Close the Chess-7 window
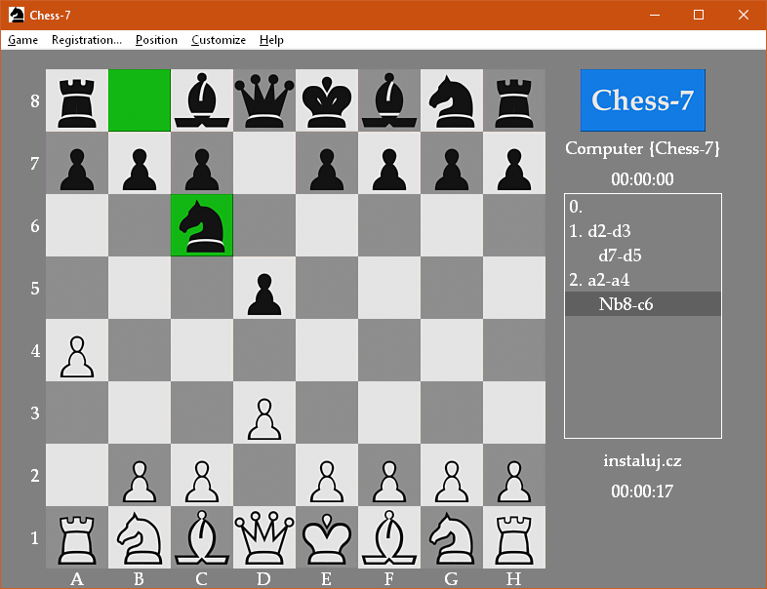Viewport: 767px width, 589px height. coord(744,15)
